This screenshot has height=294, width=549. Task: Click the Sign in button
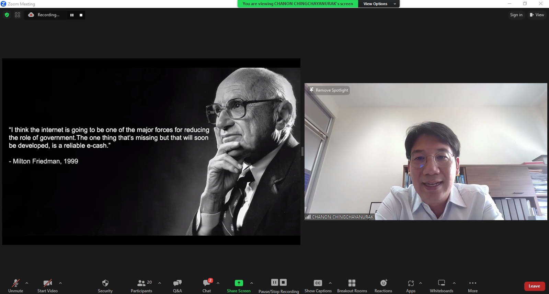(x=516, y=15)
